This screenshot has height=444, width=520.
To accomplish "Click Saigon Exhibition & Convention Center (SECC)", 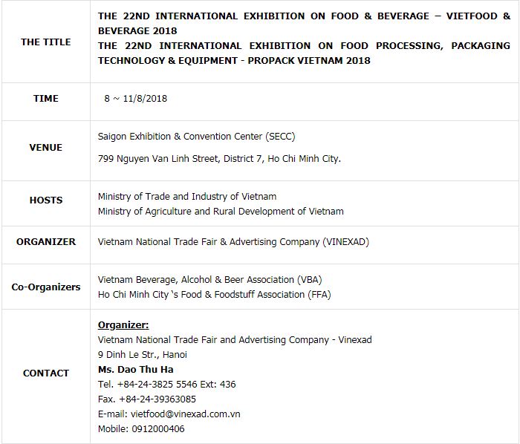I will click(x=196, y=137).
